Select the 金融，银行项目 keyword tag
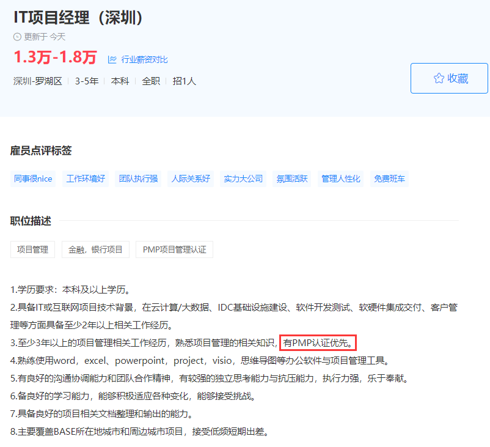The width and height of the screenshot is (490, 447). pyautogui.click(x=95, y=249)
